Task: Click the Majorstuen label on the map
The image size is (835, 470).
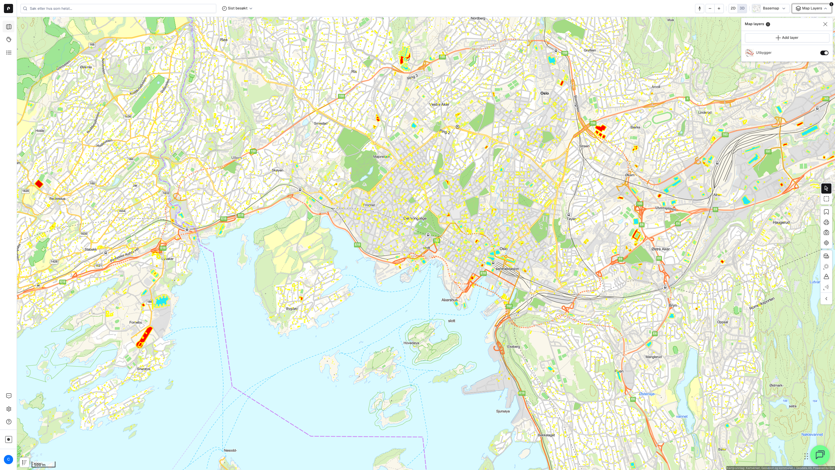Action: pyautogui.click(x=382, y=157)
